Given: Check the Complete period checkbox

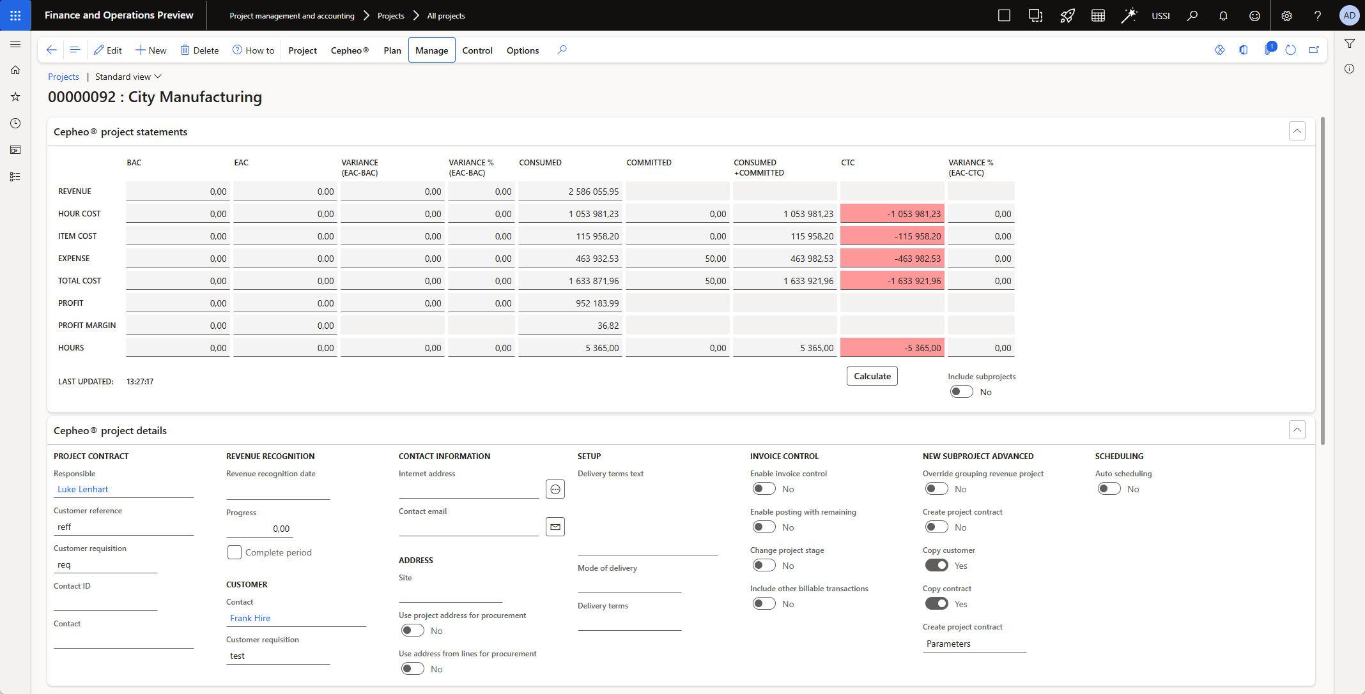Looking at the screenshot, I should click(x=235, y=552).
